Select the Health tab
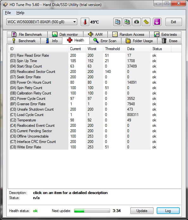The image size is (188, 220). pos(76,40)
